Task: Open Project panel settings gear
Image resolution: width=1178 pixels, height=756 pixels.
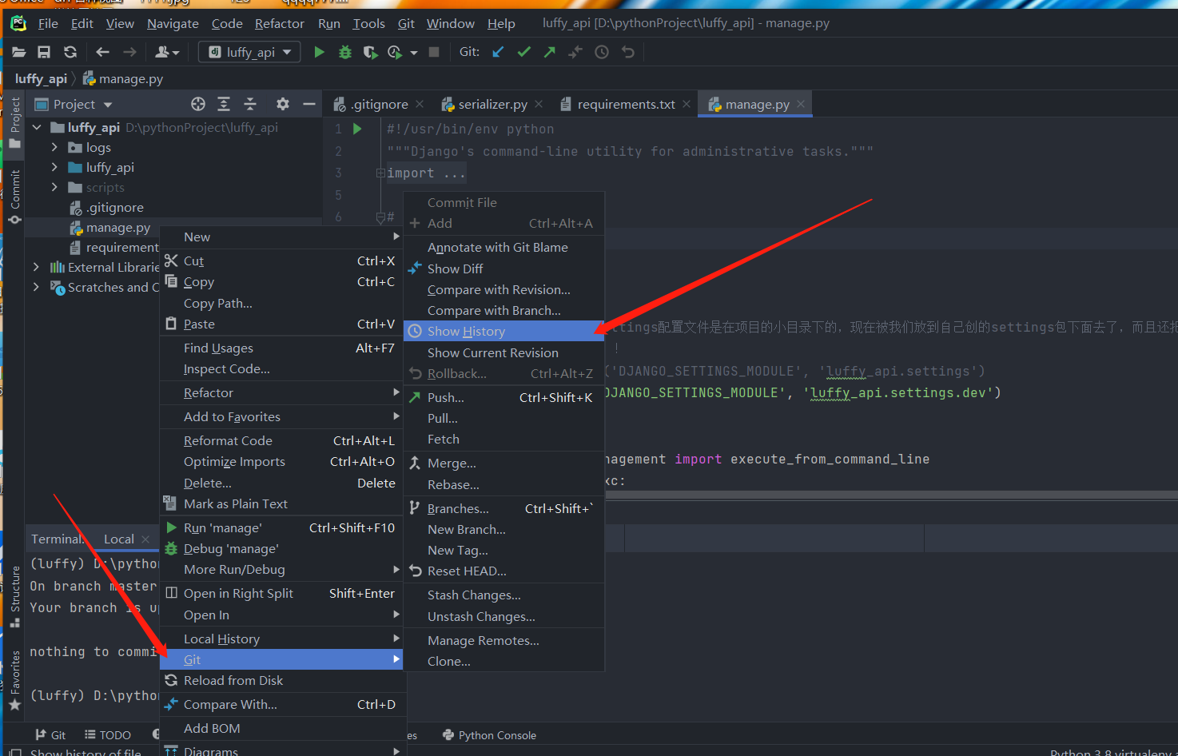Action: 283,104
